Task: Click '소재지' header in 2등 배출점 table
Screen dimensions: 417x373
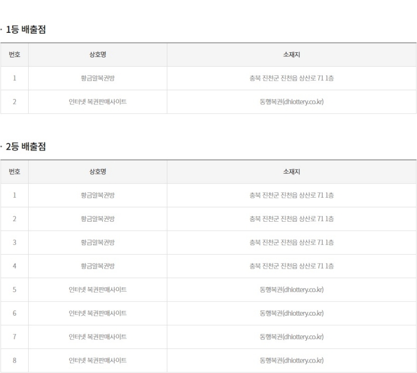Action: (291, 172)
